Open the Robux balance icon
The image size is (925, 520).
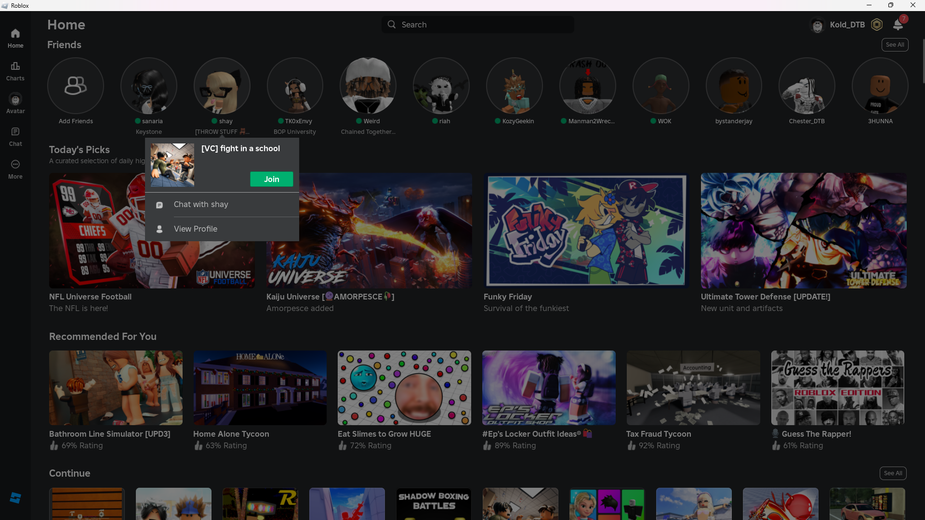[877, 25]
